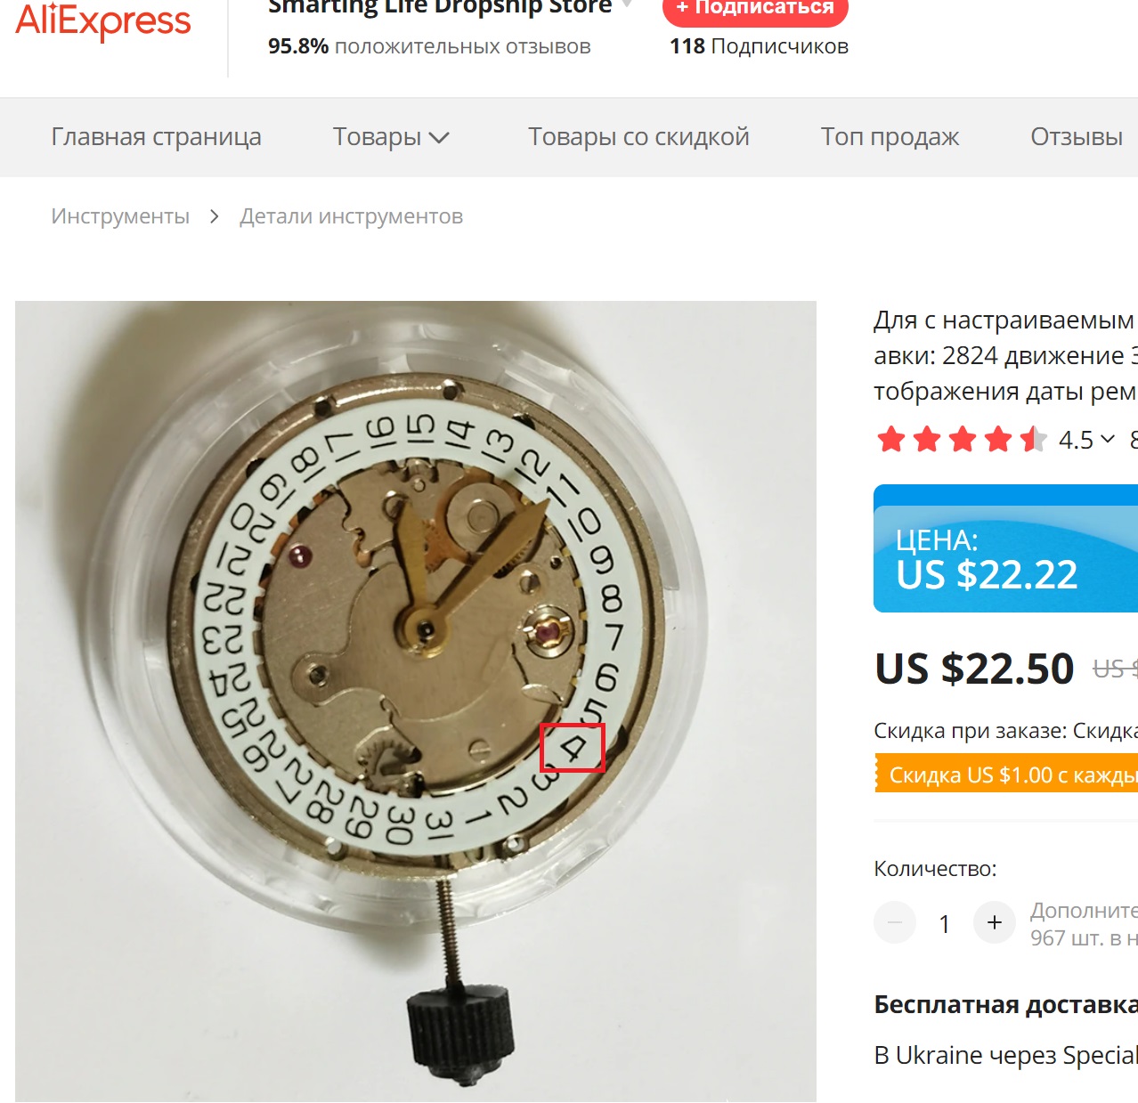Click the star rating icons
This screenshot has width=1138, height=1103.
(962, 439)
